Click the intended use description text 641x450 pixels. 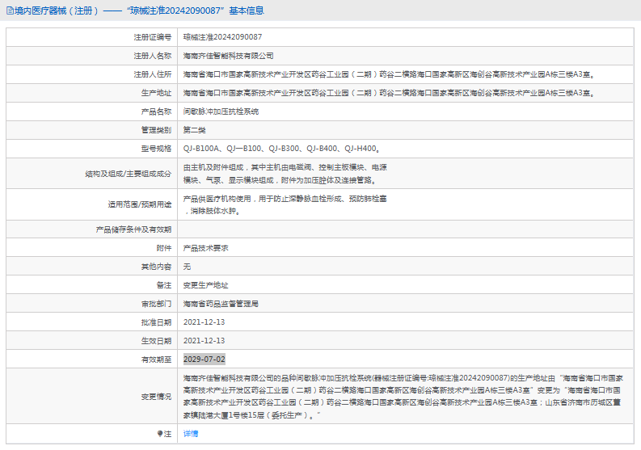coord(285,204)
